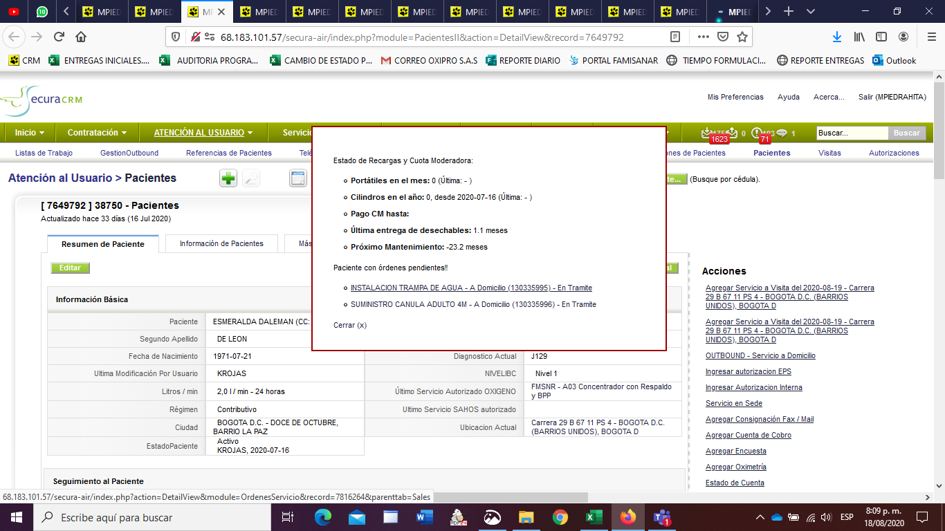Open Microsoft Teams from taskbar
Image resolution: width=945 pixels, height=531 pixels.
pyautogui.click(x=661, y=517)
